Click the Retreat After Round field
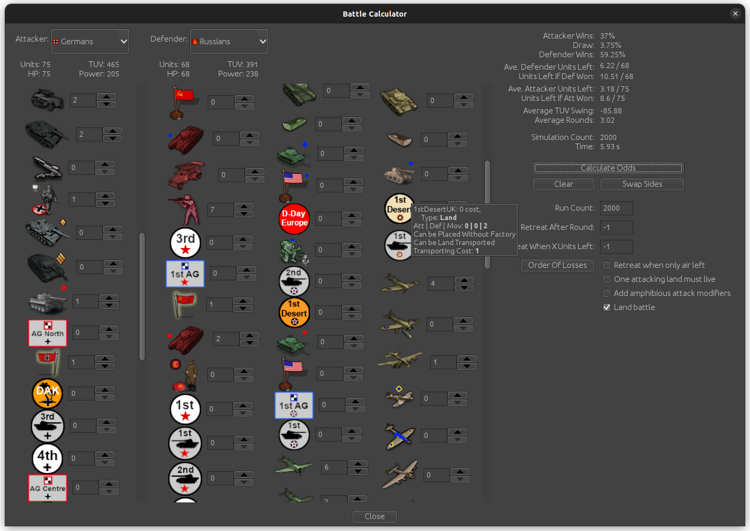Screen dimensions: 750x531 point(616,227)
